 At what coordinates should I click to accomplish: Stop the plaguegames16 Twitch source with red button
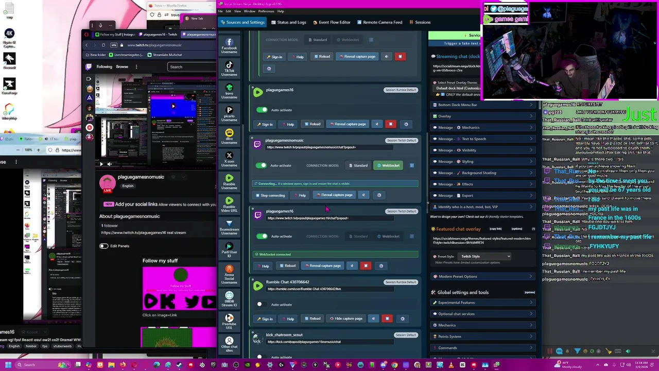(x=366, y=266)
